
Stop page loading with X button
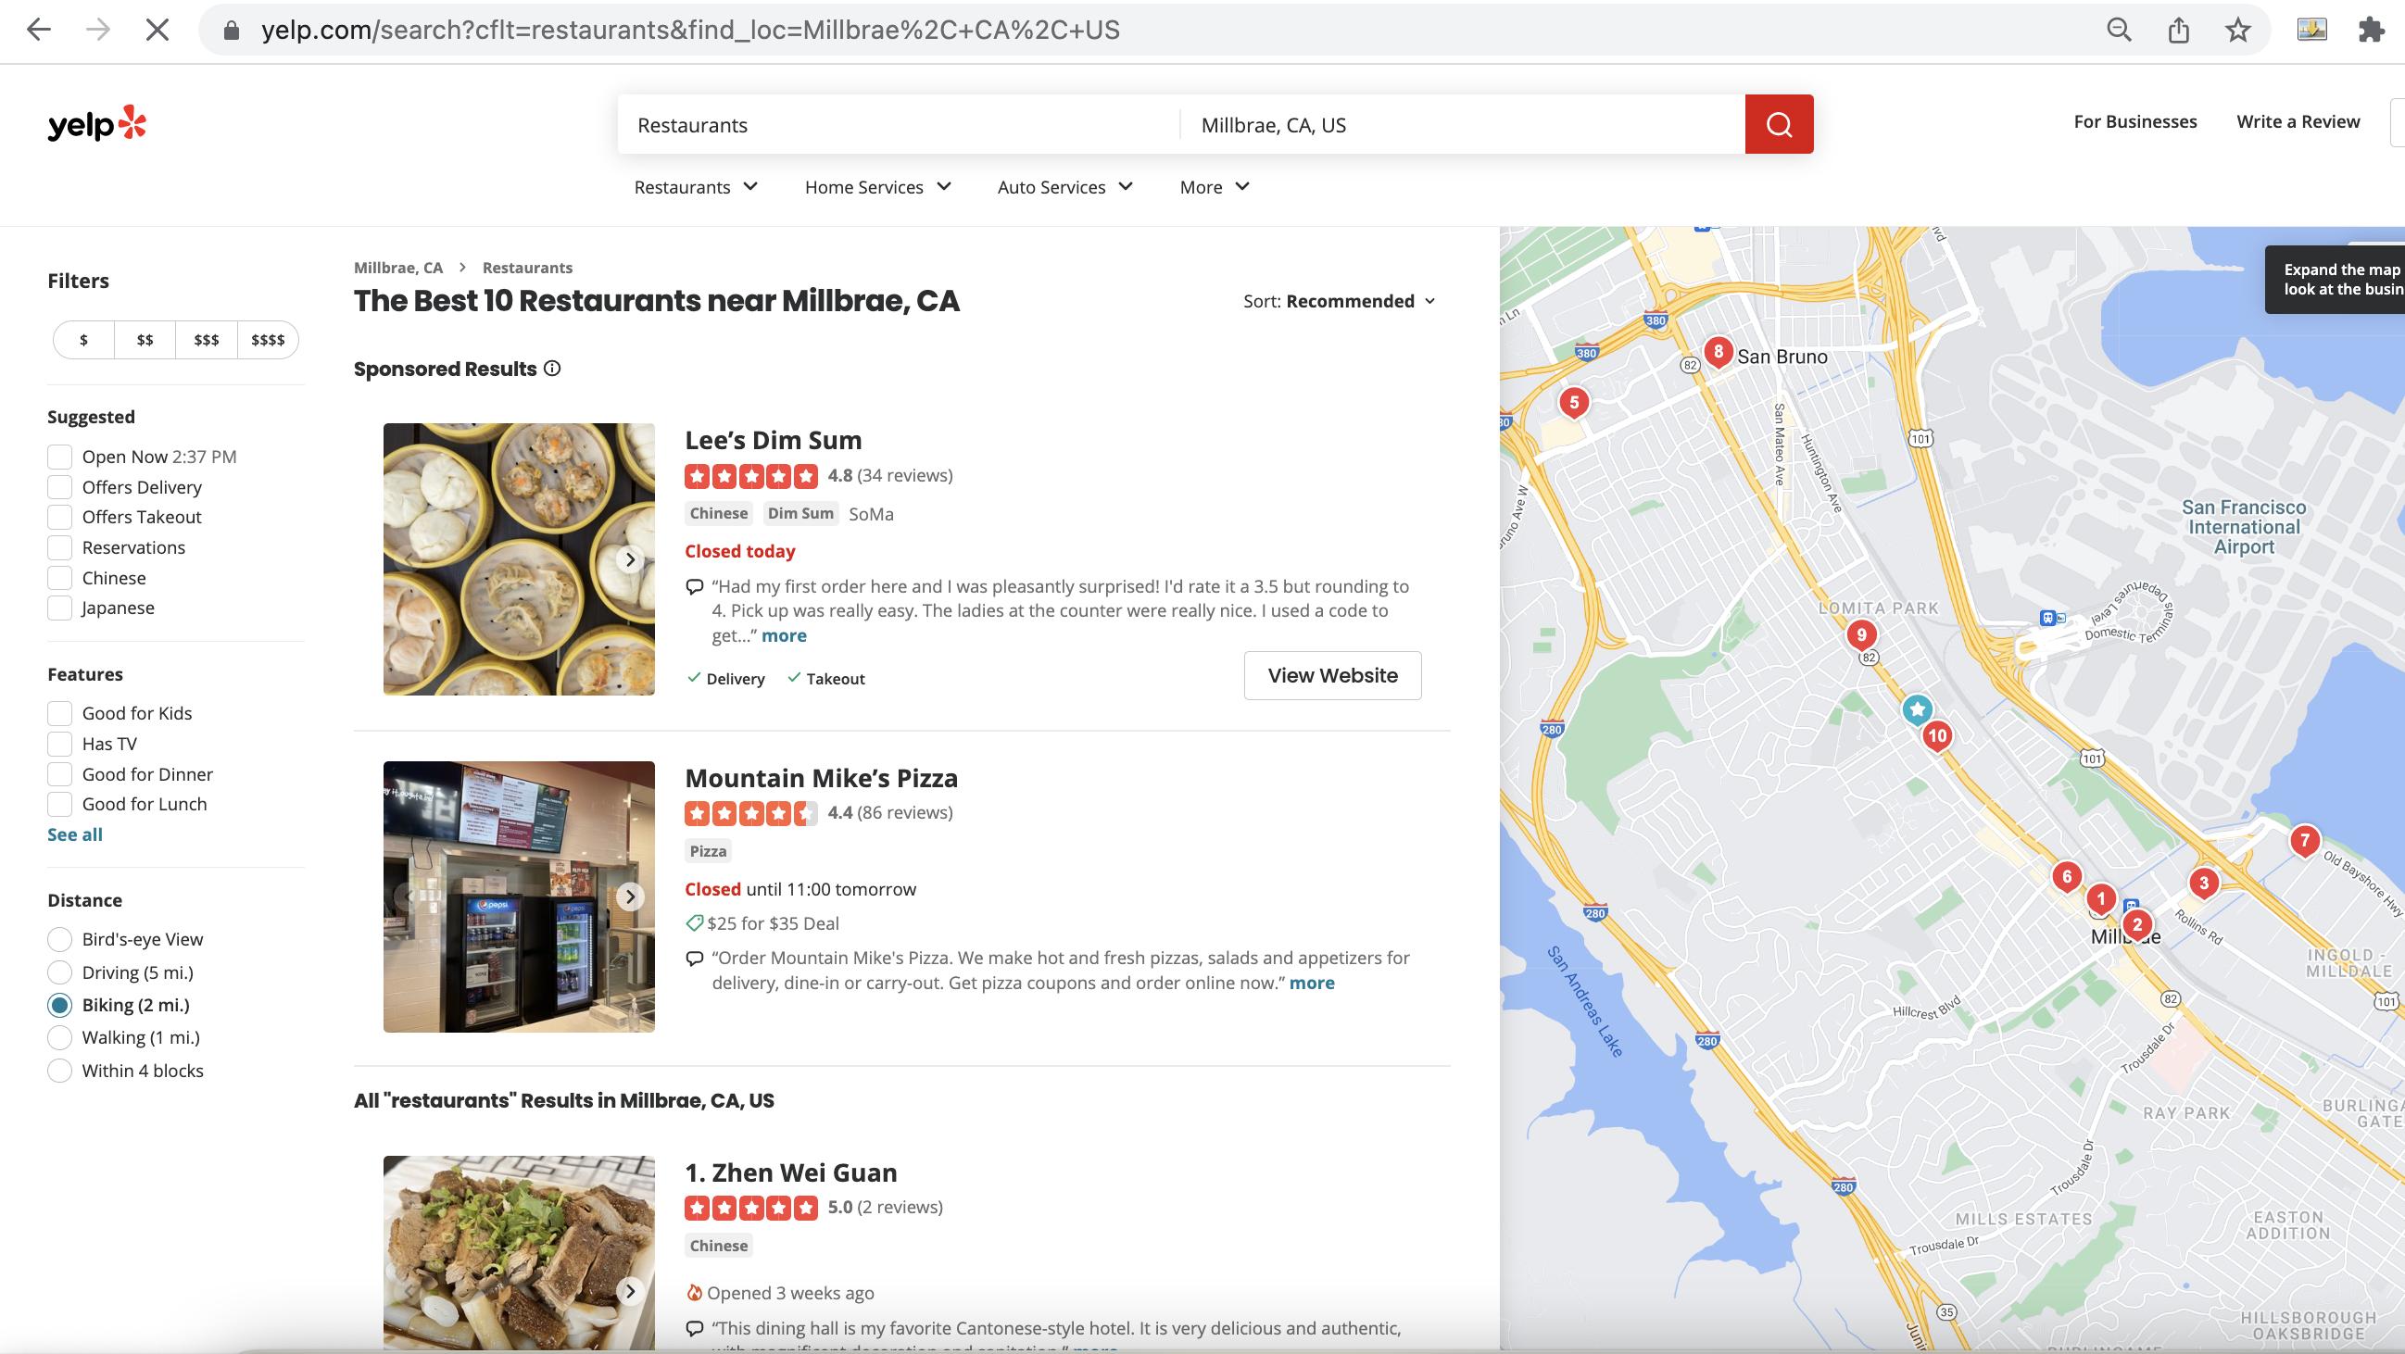[157, 30]
